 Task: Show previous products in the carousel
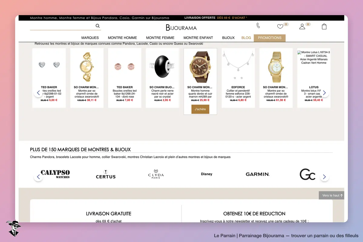38,93
